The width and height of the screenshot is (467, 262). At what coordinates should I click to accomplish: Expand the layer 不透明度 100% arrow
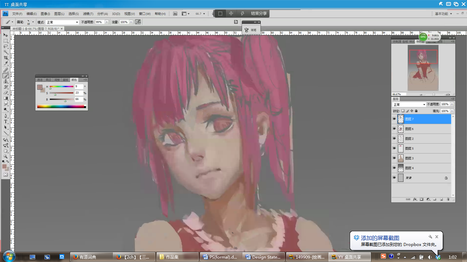452,104
